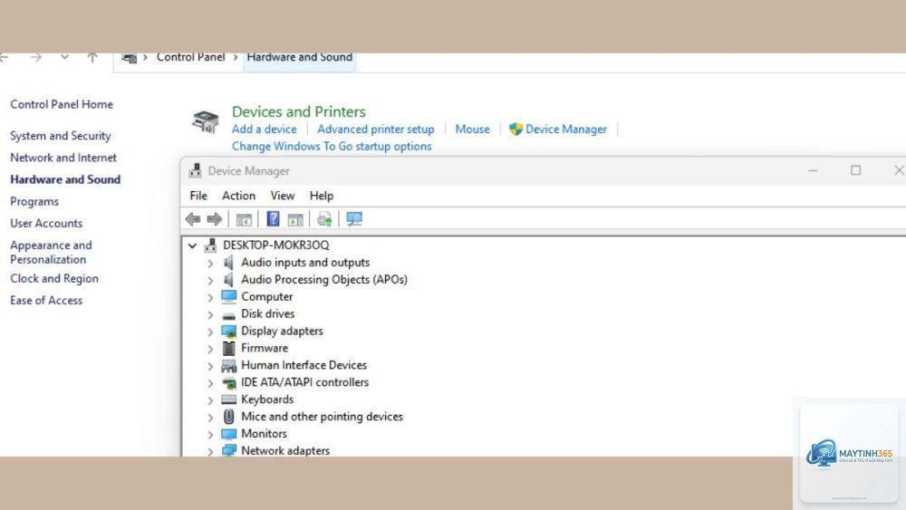Open the Programs category
This screenshot has width=906, height=510.
(x=34, y=202)
